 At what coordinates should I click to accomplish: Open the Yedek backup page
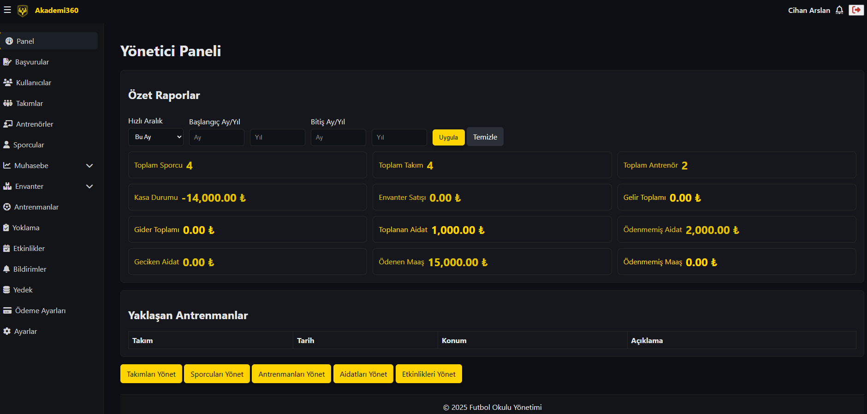tap(23, 290)
